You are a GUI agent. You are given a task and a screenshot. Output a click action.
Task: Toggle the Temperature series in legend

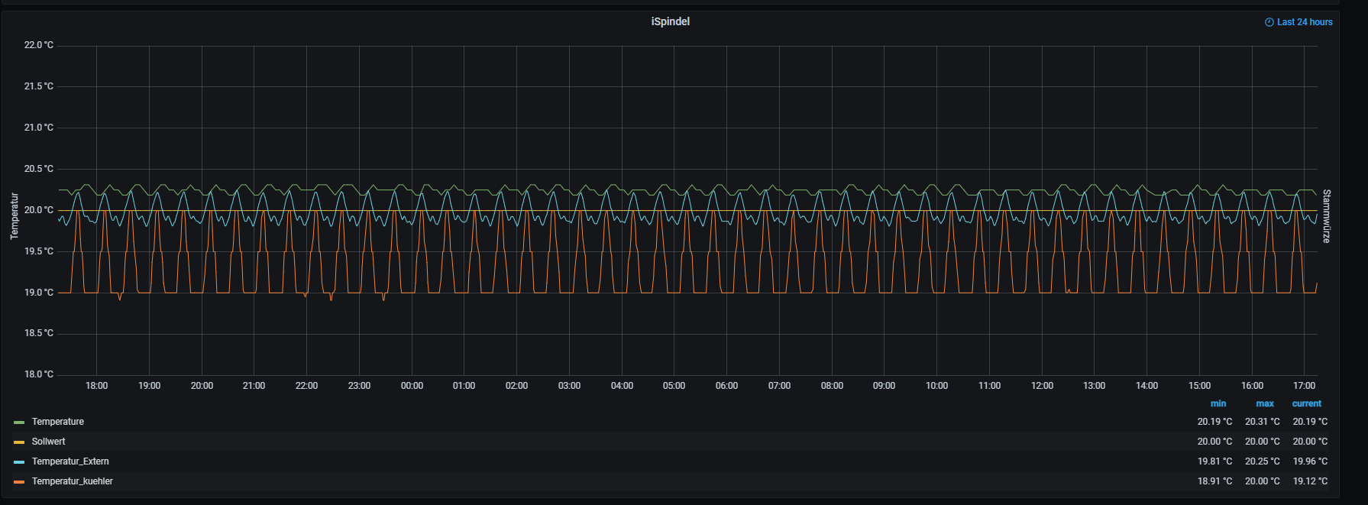tap(58, 422)
